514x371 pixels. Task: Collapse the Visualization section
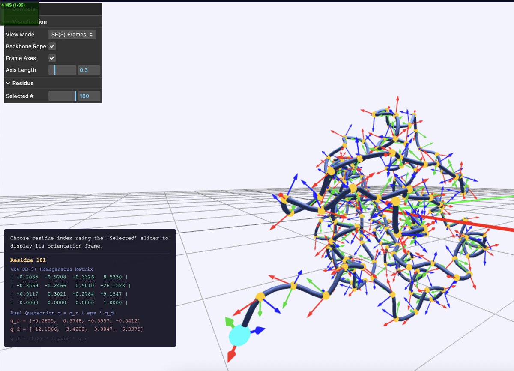pyautogui.click(x=53, y=21)
